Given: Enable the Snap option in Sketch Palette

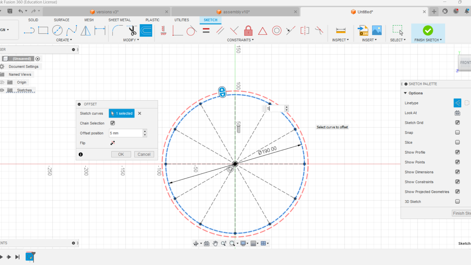Looking at the screenshot, I should [457, 132].
